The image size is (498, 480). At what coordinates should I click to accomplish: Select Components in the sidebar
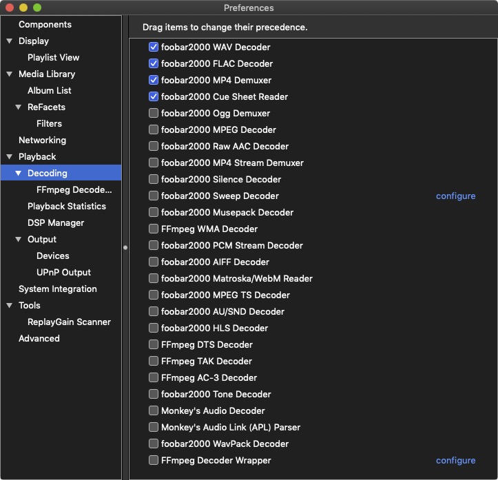pyautogui.click(x=45, y=25)
